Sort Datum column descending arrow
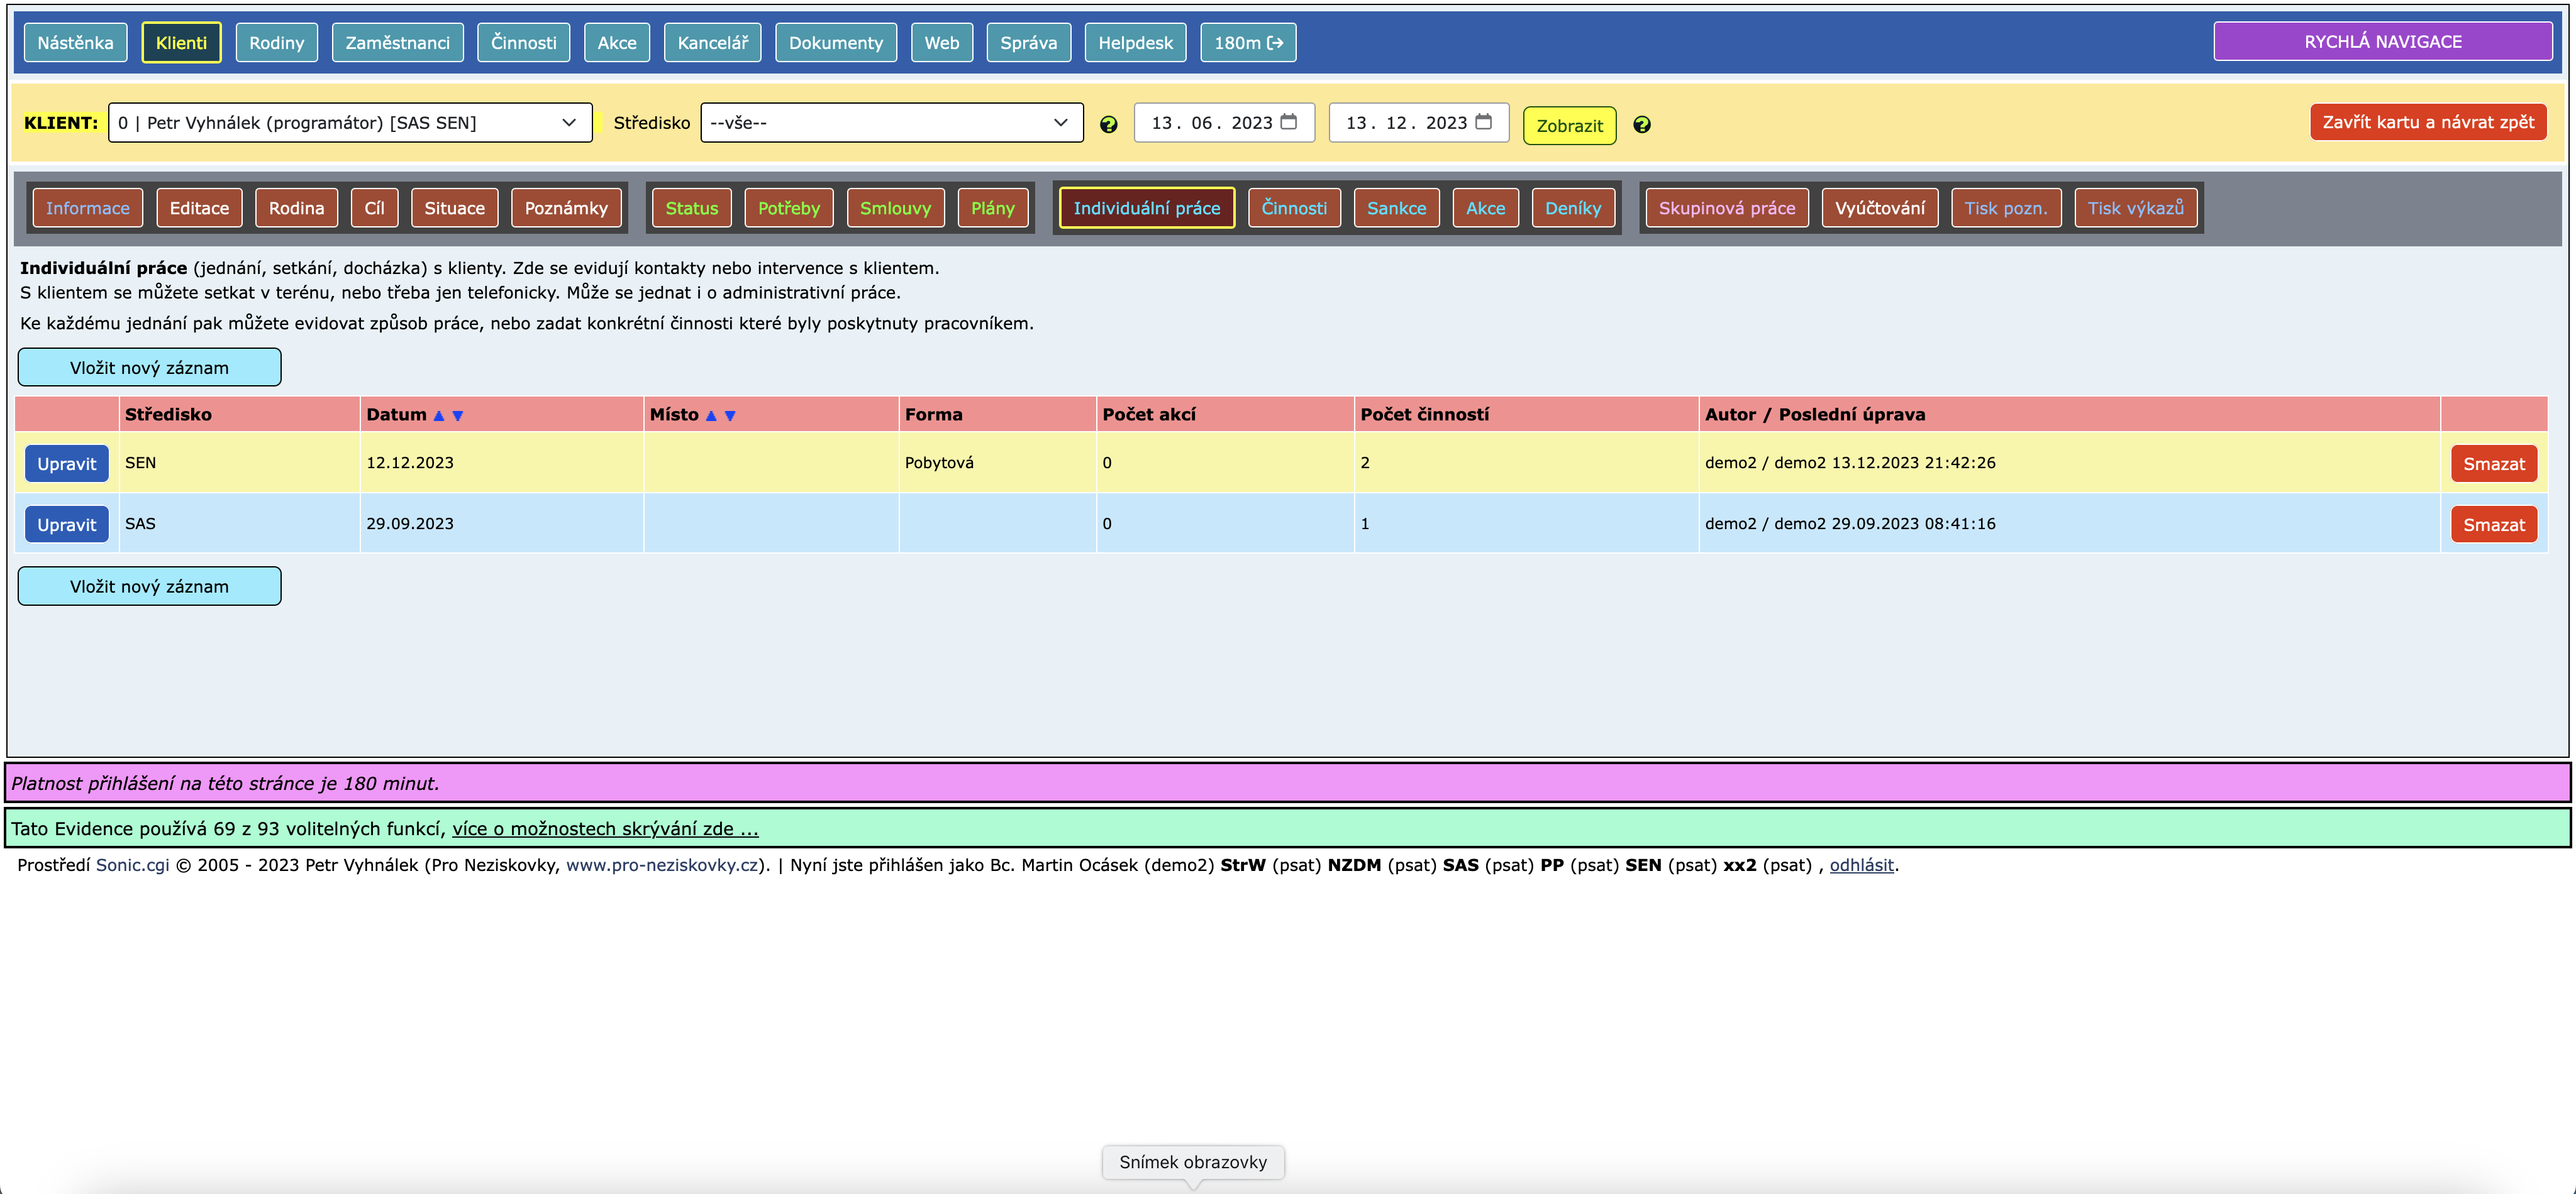This screenshot has width=2576, height=1194. click(458, 415)
